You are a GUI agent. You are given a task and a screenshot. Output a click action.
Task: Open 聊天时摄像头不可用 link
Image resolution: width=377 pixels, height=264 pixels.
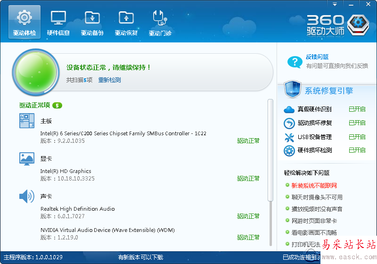click(x=317, y=198)
